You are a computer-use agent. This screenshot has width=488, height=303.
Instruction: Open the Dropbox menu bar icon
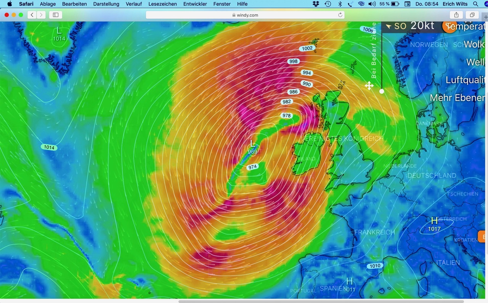coord(316,4)
